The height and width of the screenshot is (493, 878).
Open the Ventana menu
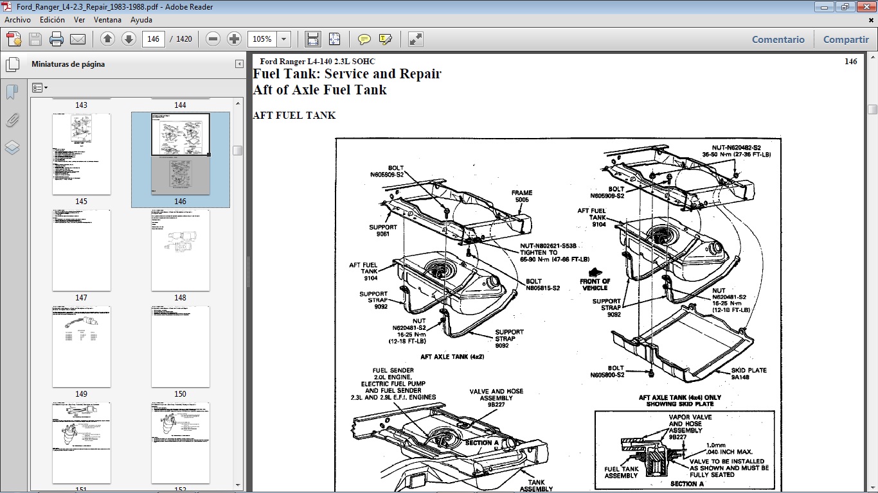[107, 20]
